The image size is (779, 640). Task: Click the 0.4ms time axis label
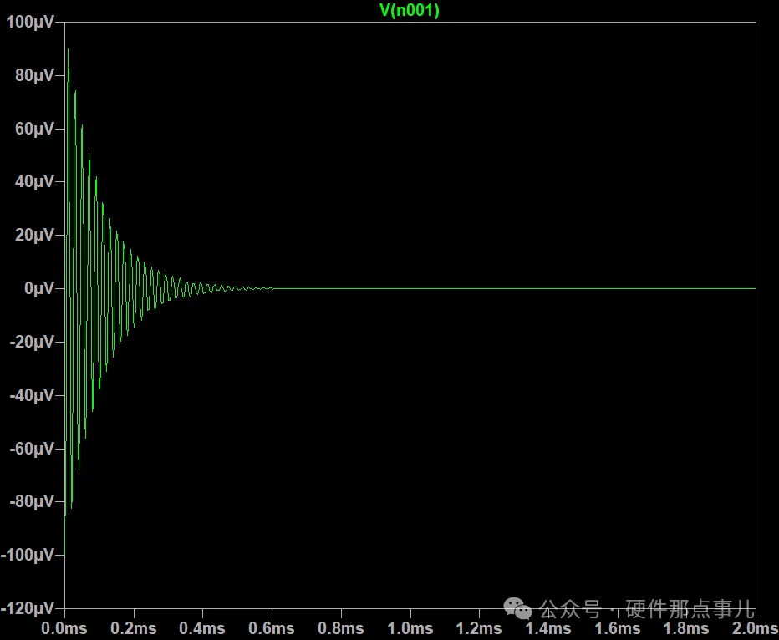pos(202,628)
